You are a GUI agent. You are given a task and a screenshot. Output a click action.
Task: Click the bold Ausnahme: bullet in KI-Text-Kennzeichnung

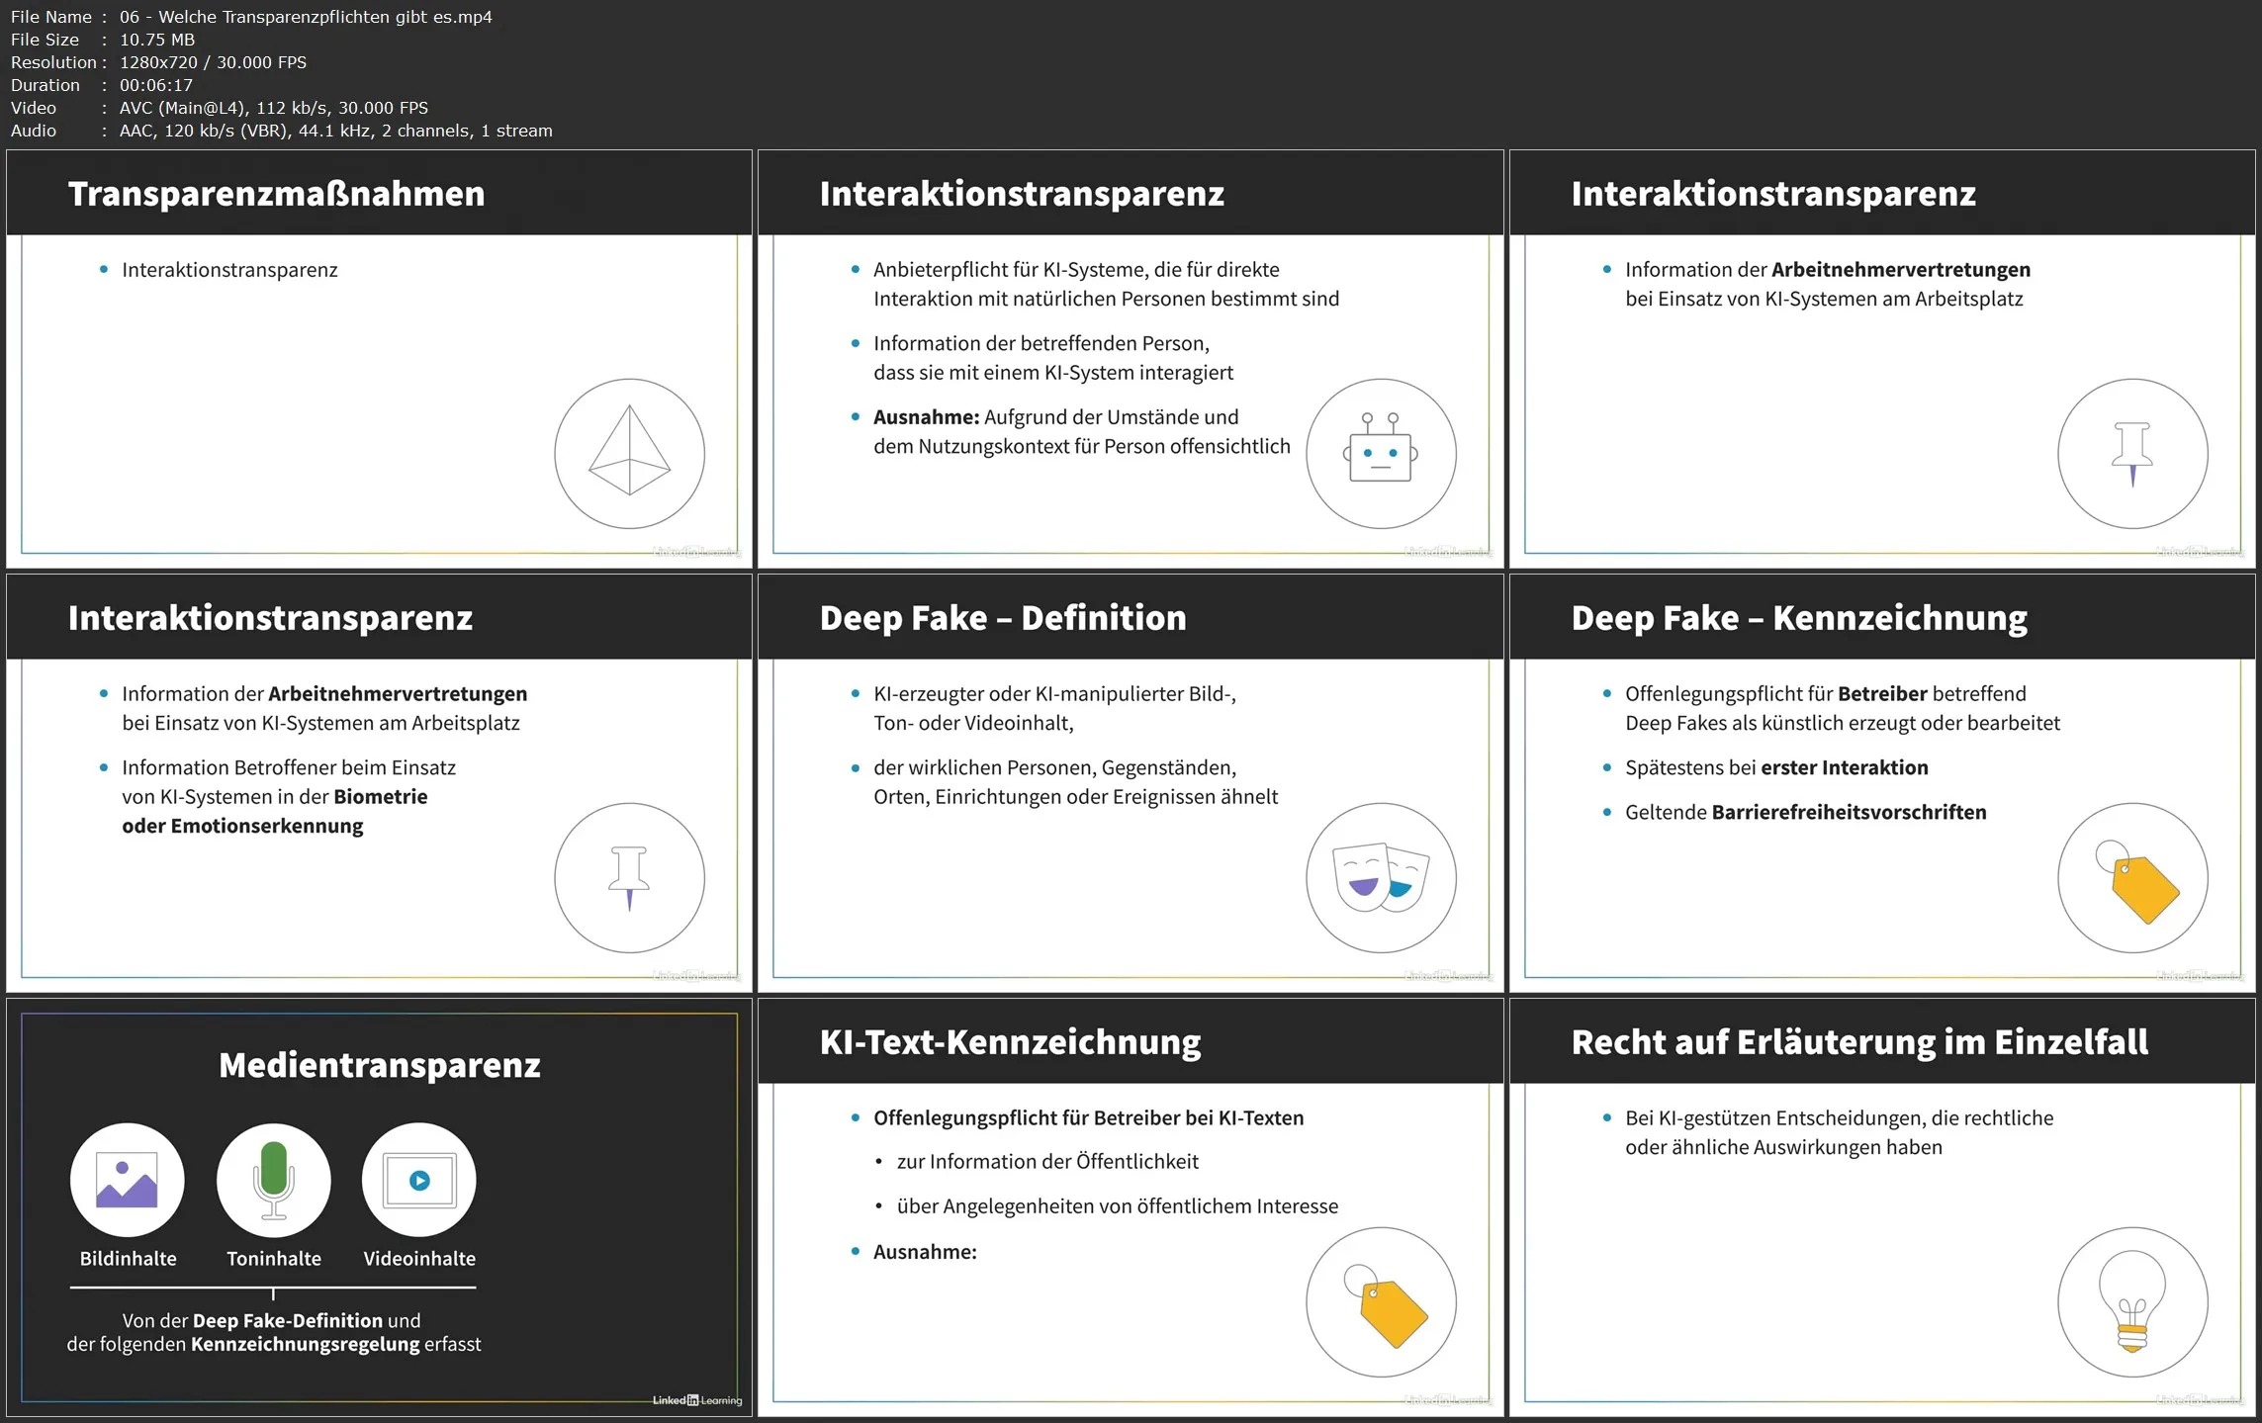pyautogui.click(x=924, y=1252)
